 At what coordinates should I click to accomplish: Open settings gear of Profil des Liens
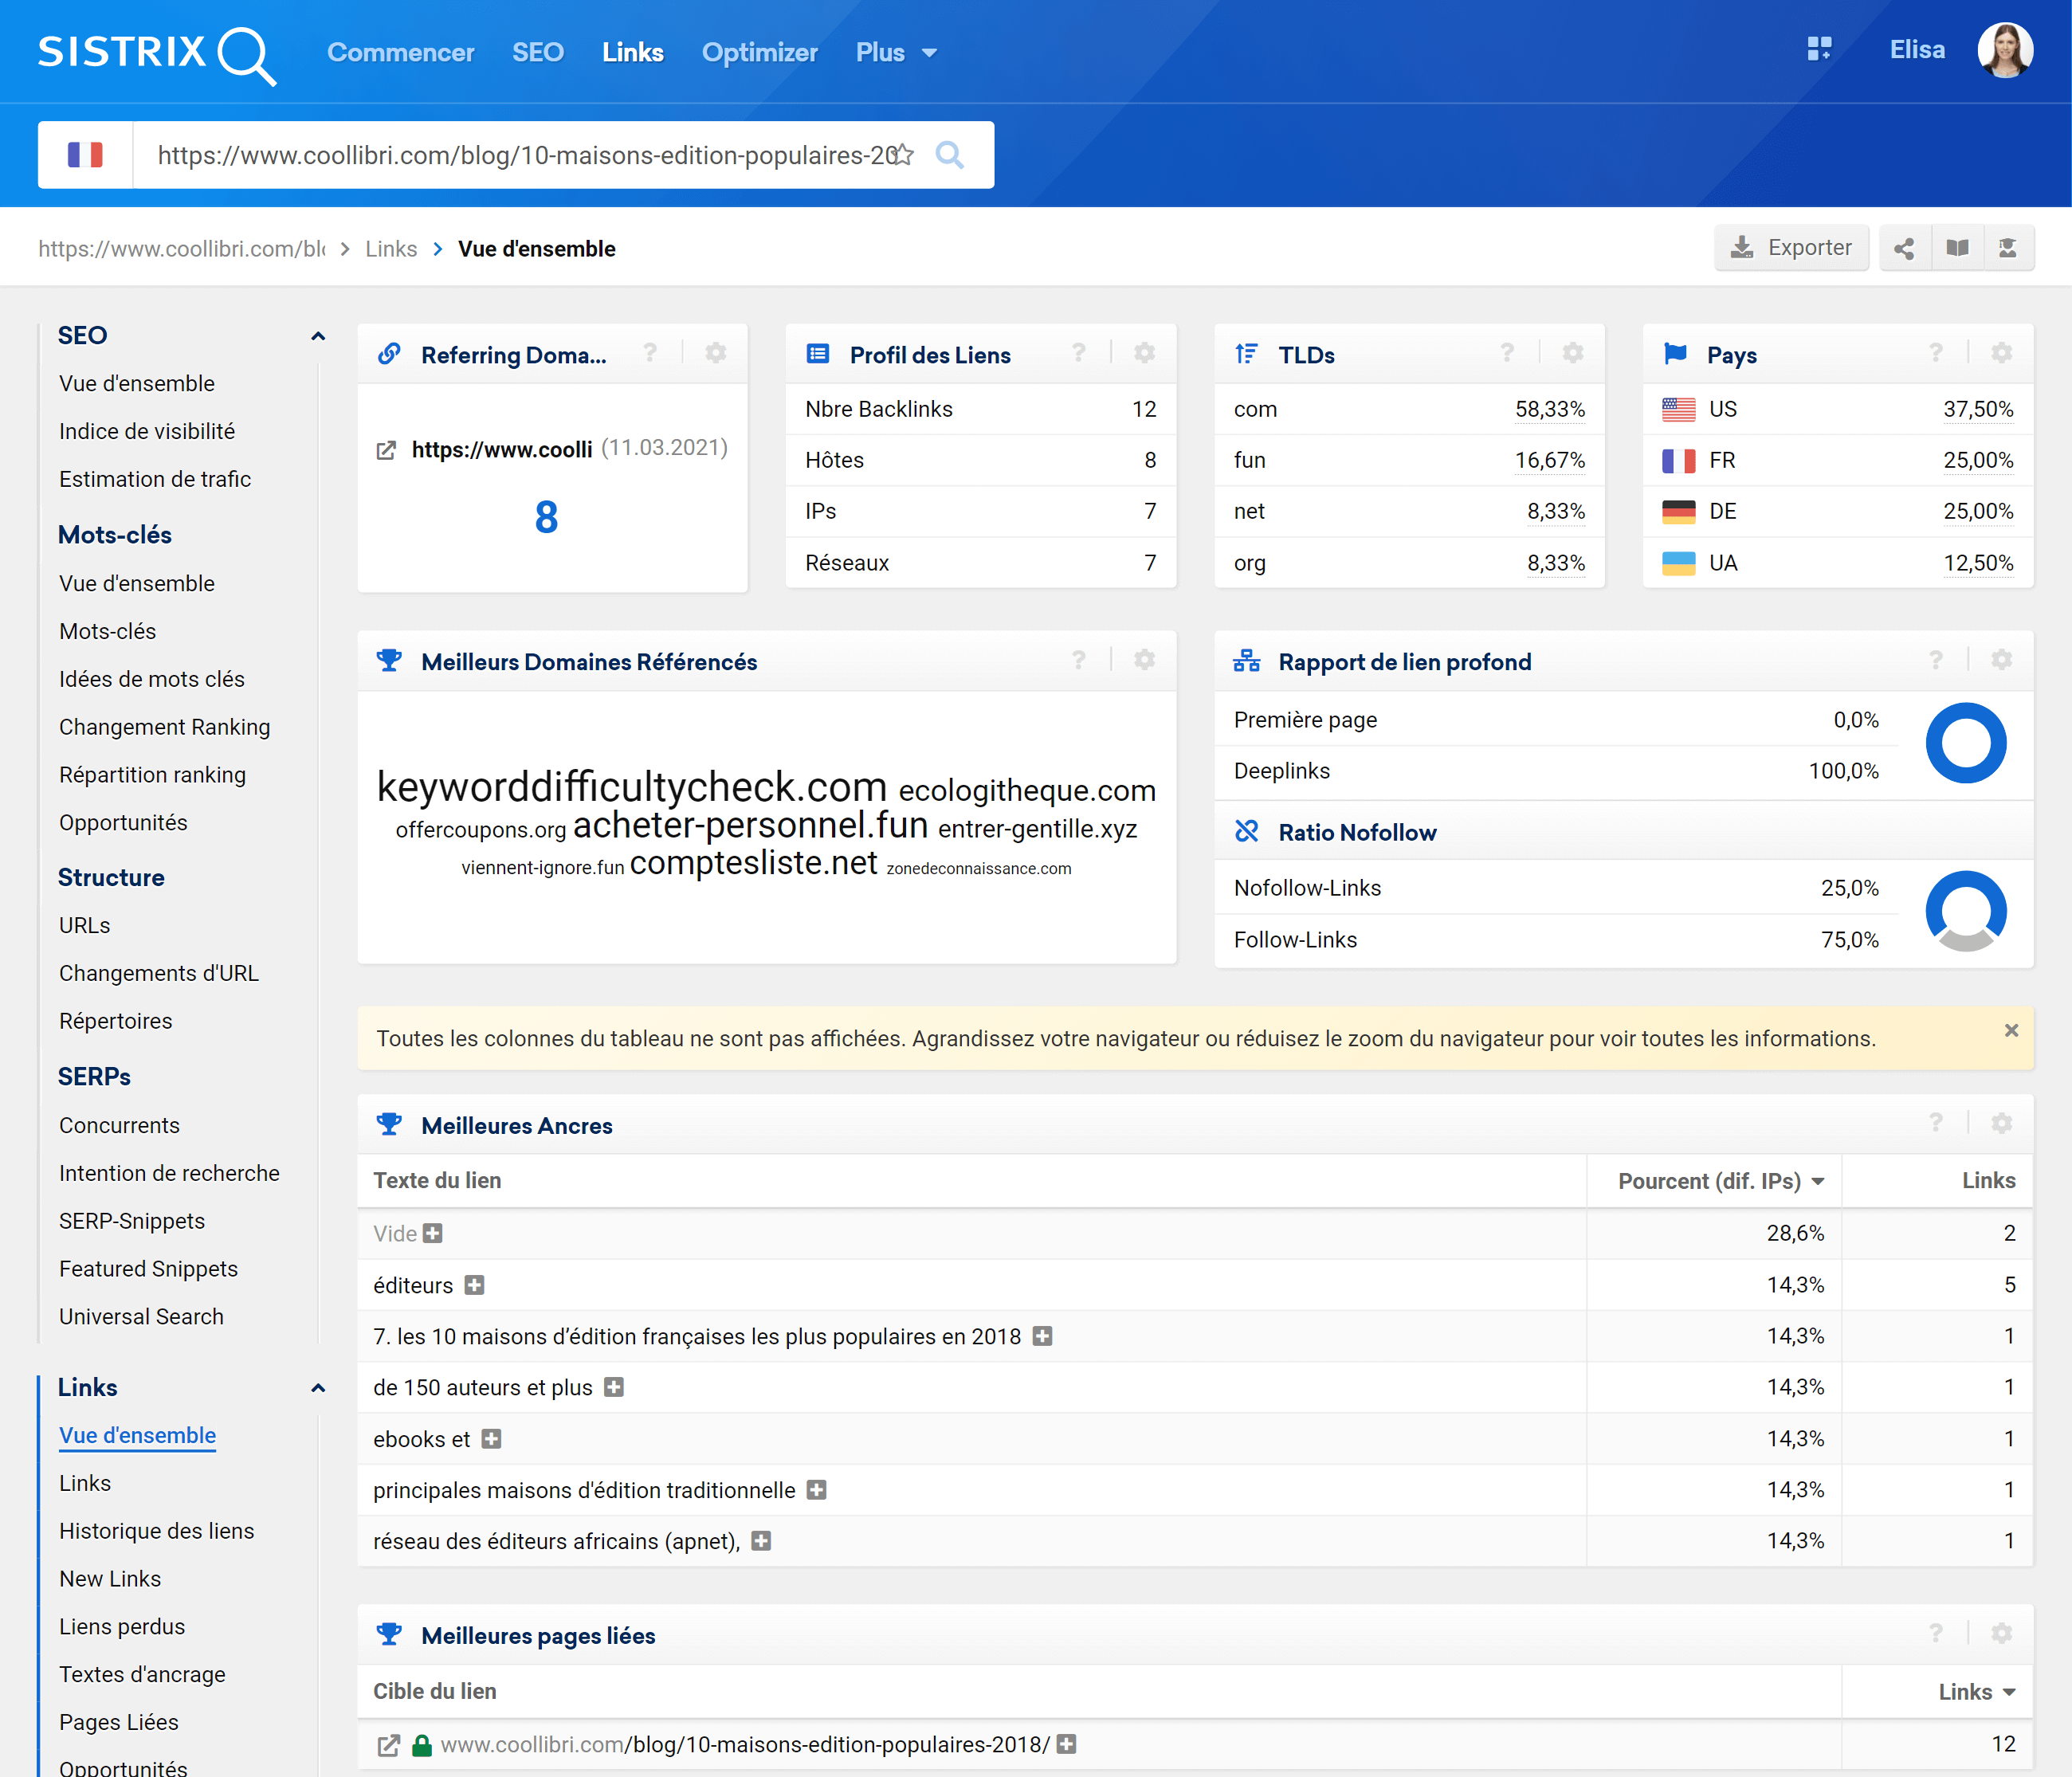(1145, 353)
